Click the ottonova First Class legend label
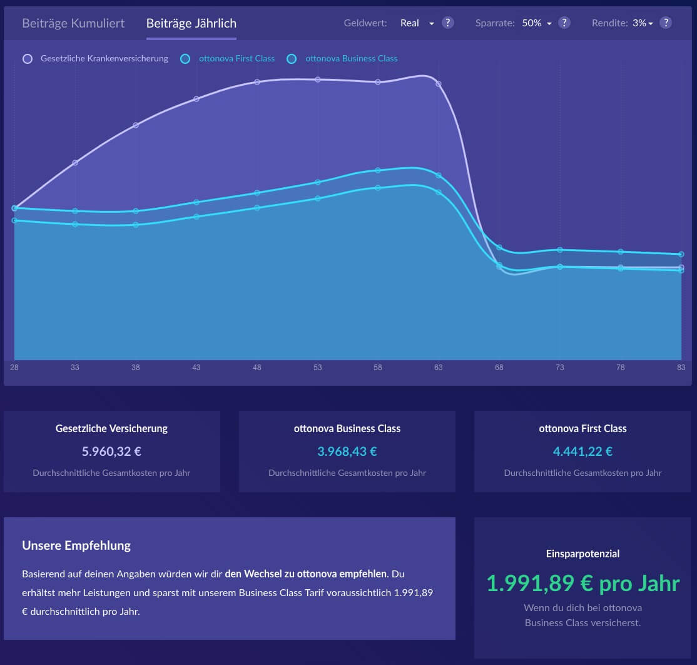The image size is (697, 665). point(237,58)
